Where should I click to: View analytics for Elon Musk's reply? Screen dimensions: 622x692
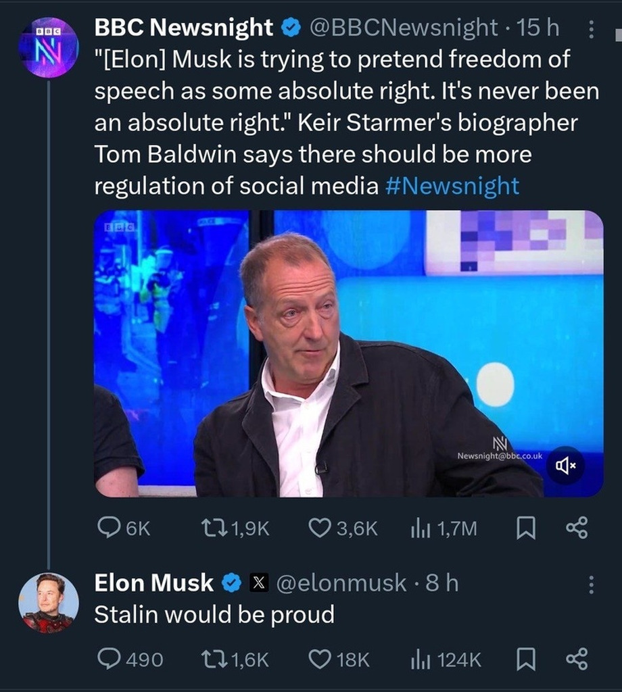pyautogui.click(x=421, y=659)
